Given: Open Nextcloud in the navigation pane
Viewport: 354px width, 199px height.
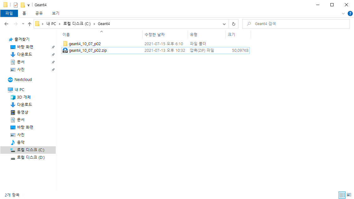Looking at the screenshot, I should point(23,79).
